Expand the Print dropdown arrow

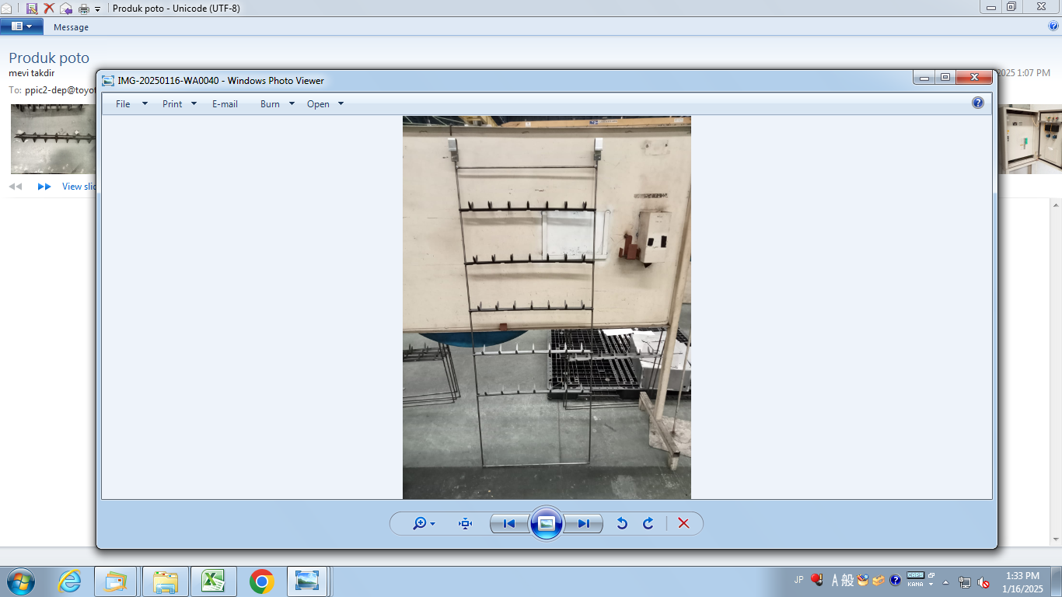[x=194, y=103]
